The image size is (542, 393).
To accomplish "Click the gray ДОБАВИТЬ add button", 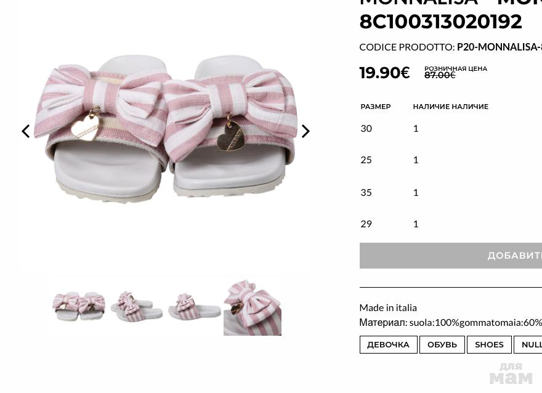I will point(451,256).
